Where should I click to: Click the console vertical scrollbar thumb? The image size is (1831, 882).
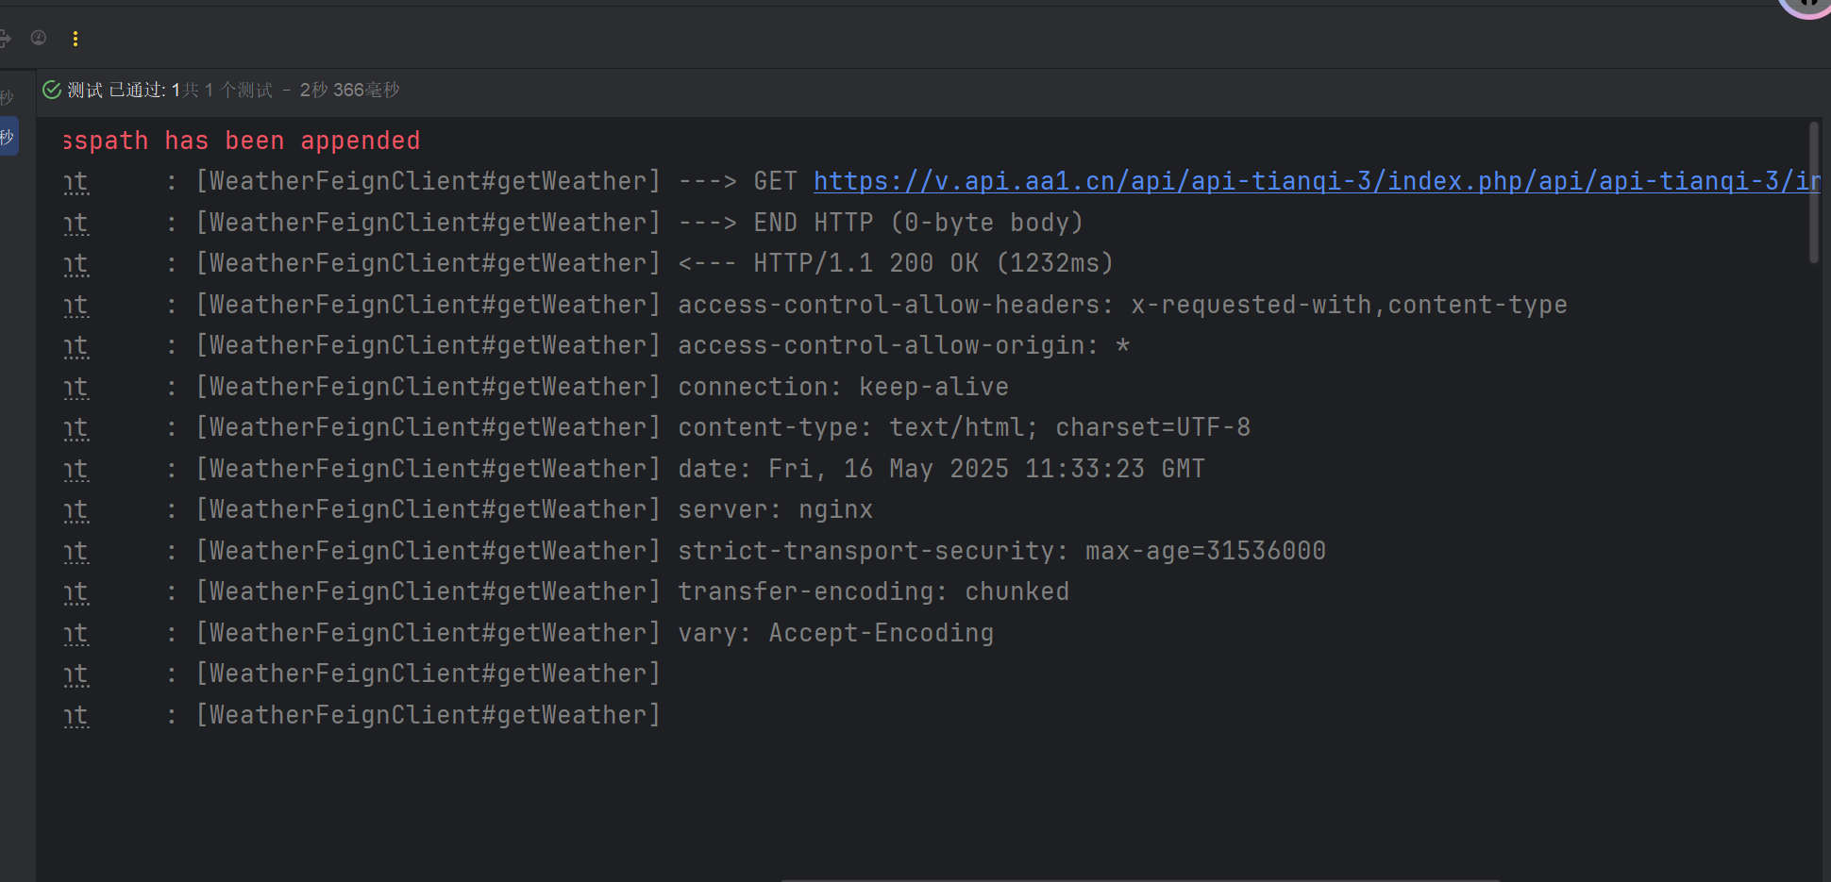pos(1813,193)
